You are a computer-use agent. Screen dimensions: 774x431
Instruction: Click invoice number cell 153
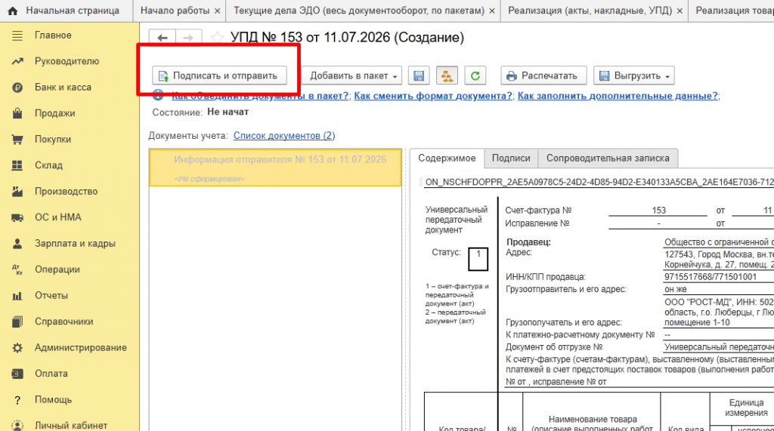(658, 211)
